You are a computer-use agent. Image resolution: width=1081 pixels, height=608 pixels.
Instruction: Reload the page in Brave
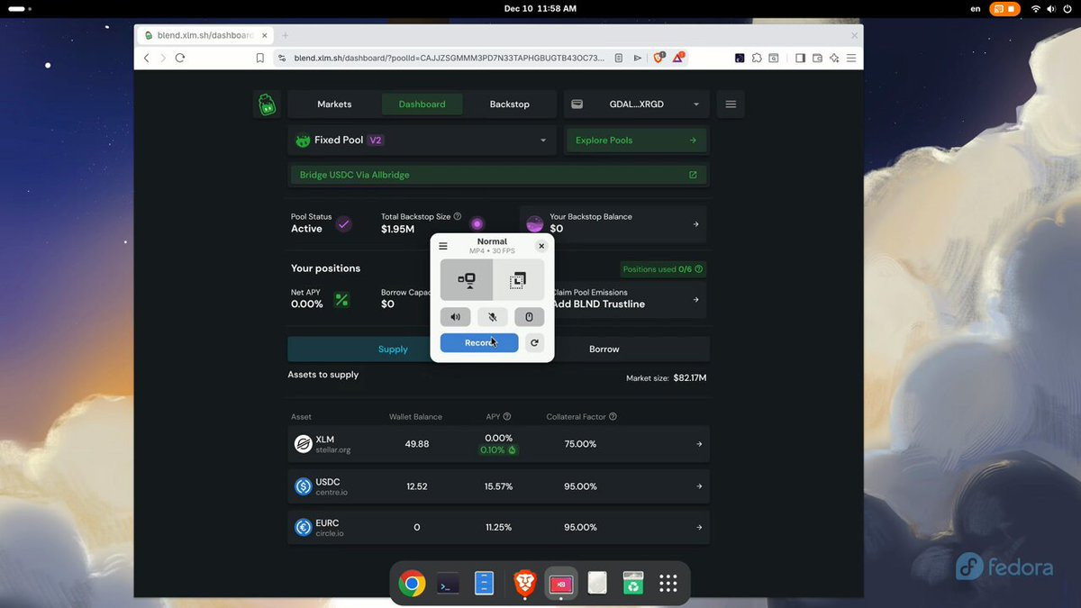180,58
